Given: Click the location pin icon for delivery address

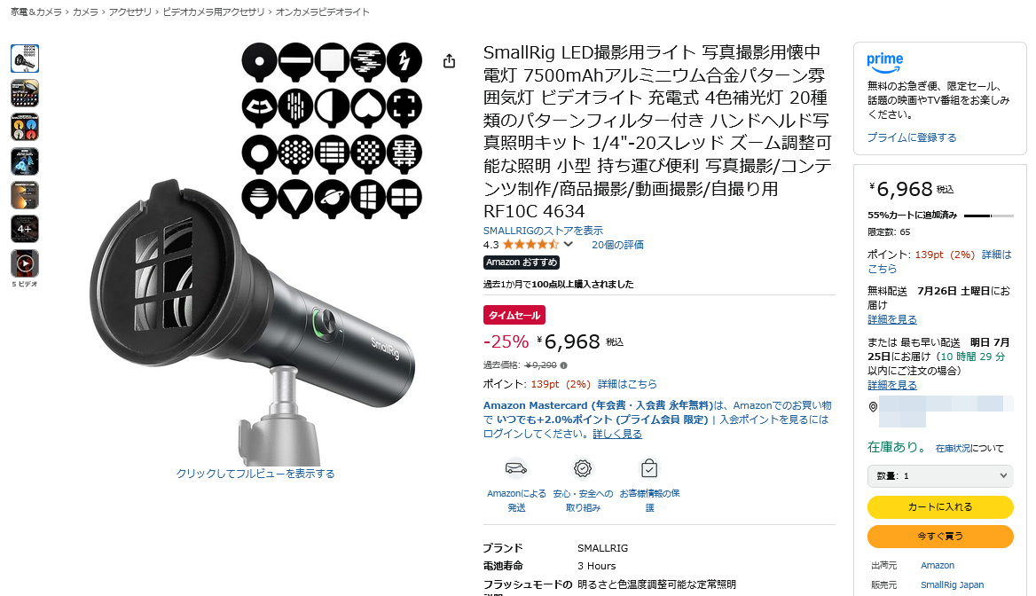Looking at the screenshot, I should [x=873, y=407].
